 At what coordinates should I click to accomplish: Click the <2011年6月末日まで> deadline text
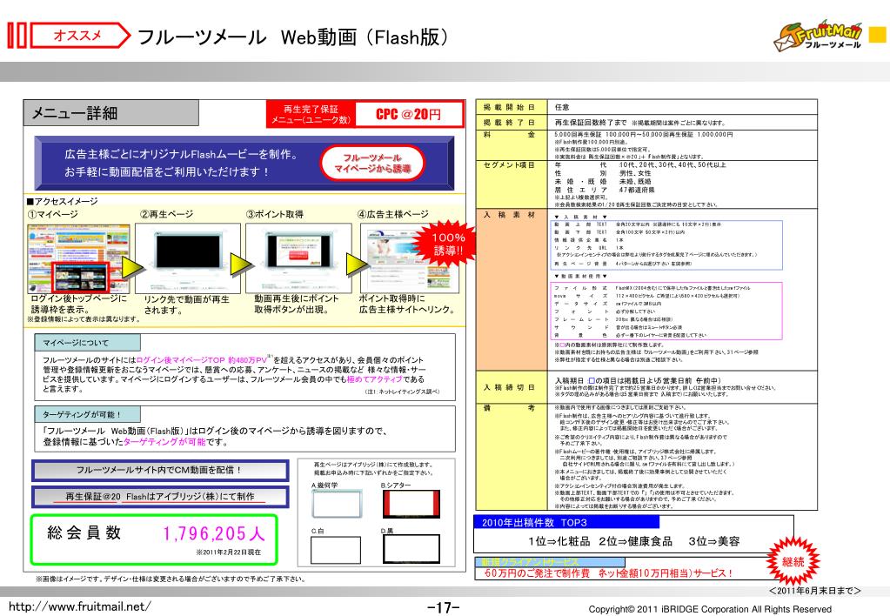tap(814, 591)
